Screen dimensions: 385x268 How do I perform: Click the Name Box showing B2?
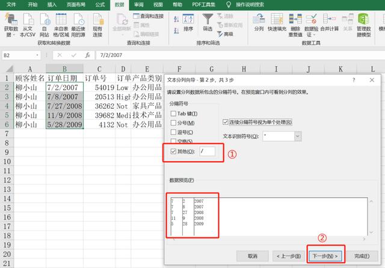[19, 55]
